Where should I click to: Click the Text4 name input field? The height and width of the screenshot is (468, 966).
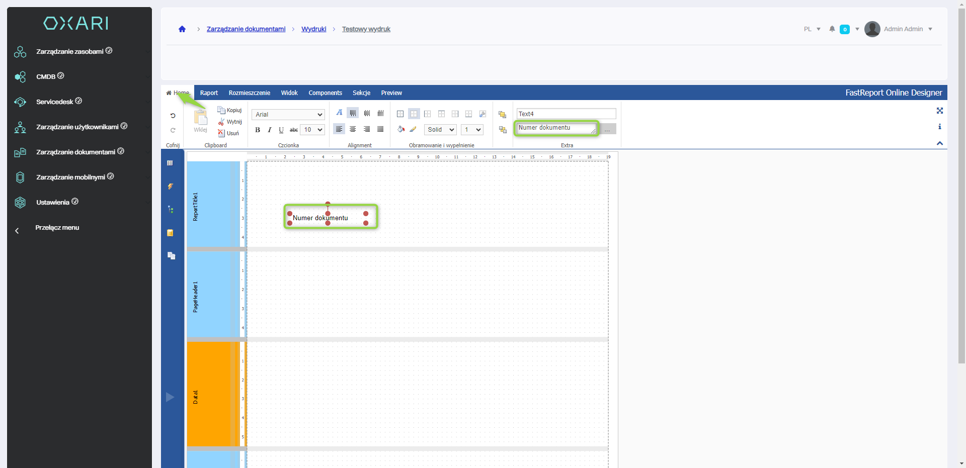(566, 114)
